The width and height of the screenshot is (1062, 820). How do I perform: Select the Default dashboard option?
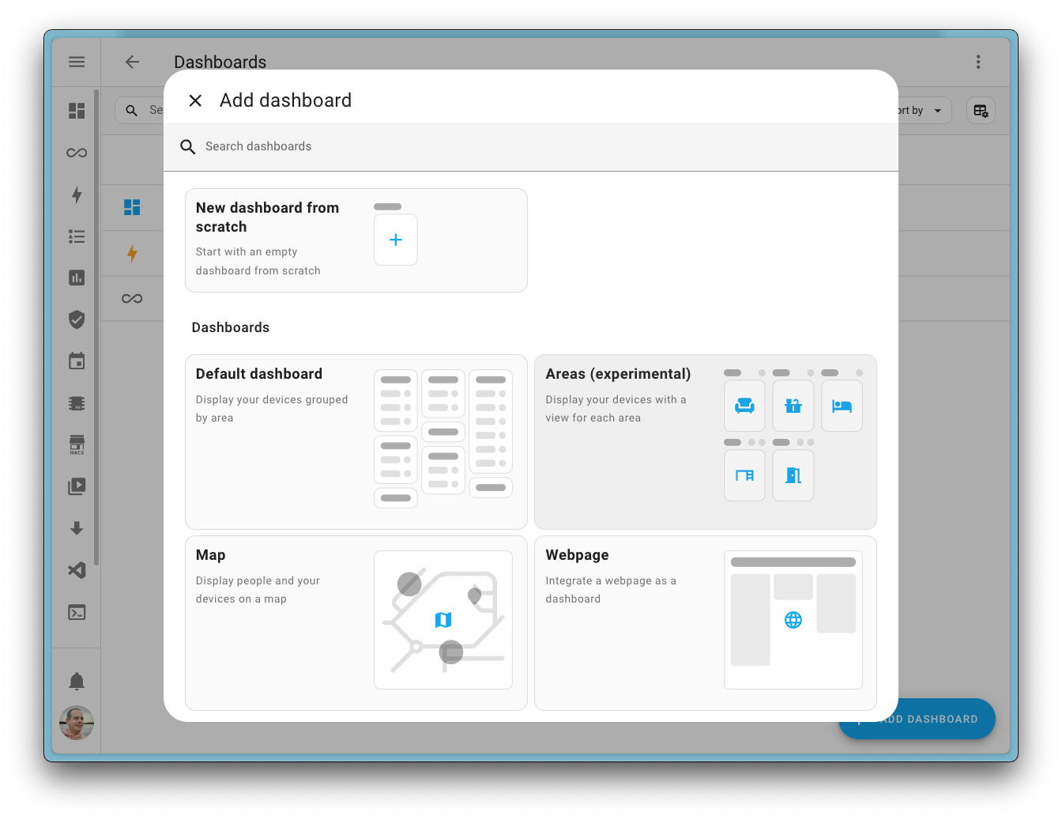pos(356,441)
